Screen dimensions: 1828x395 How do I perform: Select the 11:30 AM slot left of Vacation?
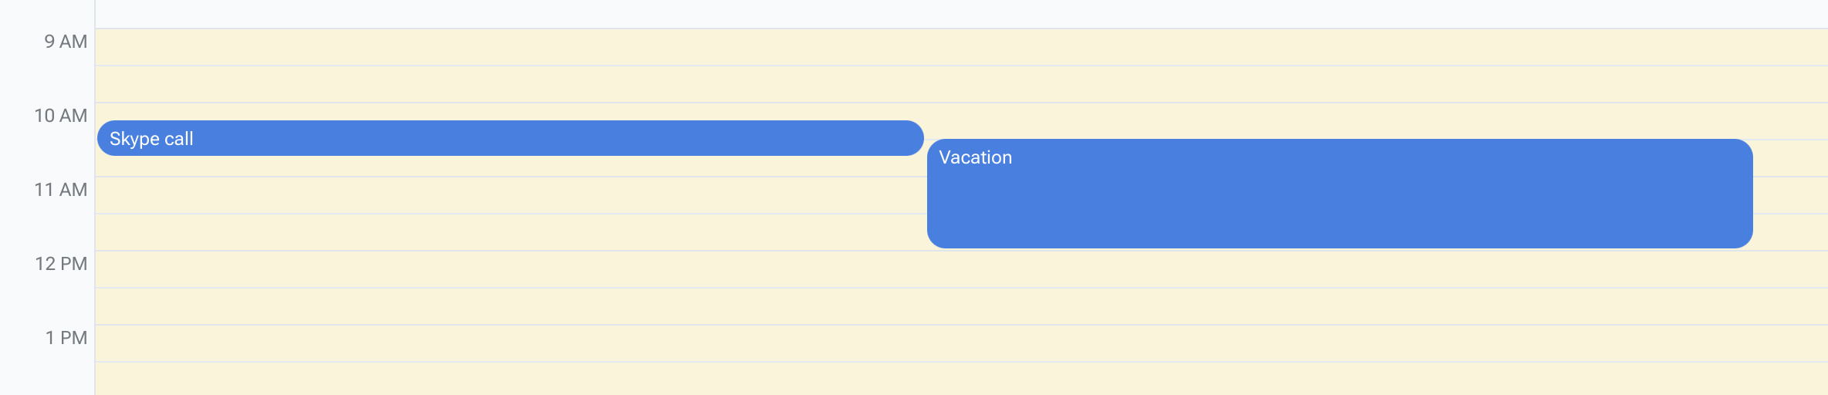[510, 232]
